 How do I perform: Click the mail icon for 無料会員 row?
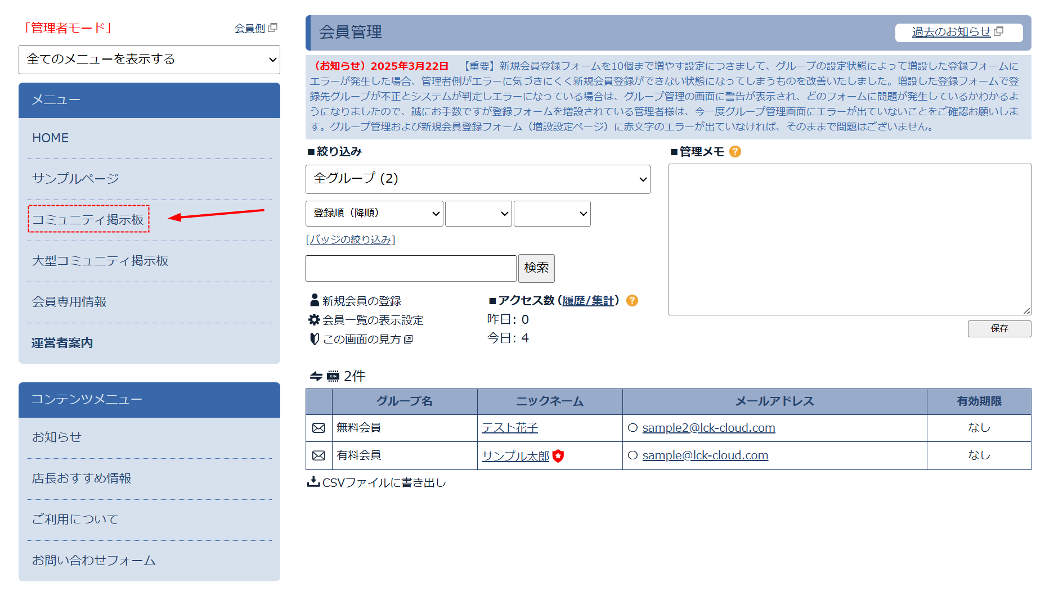click(319, 428)
